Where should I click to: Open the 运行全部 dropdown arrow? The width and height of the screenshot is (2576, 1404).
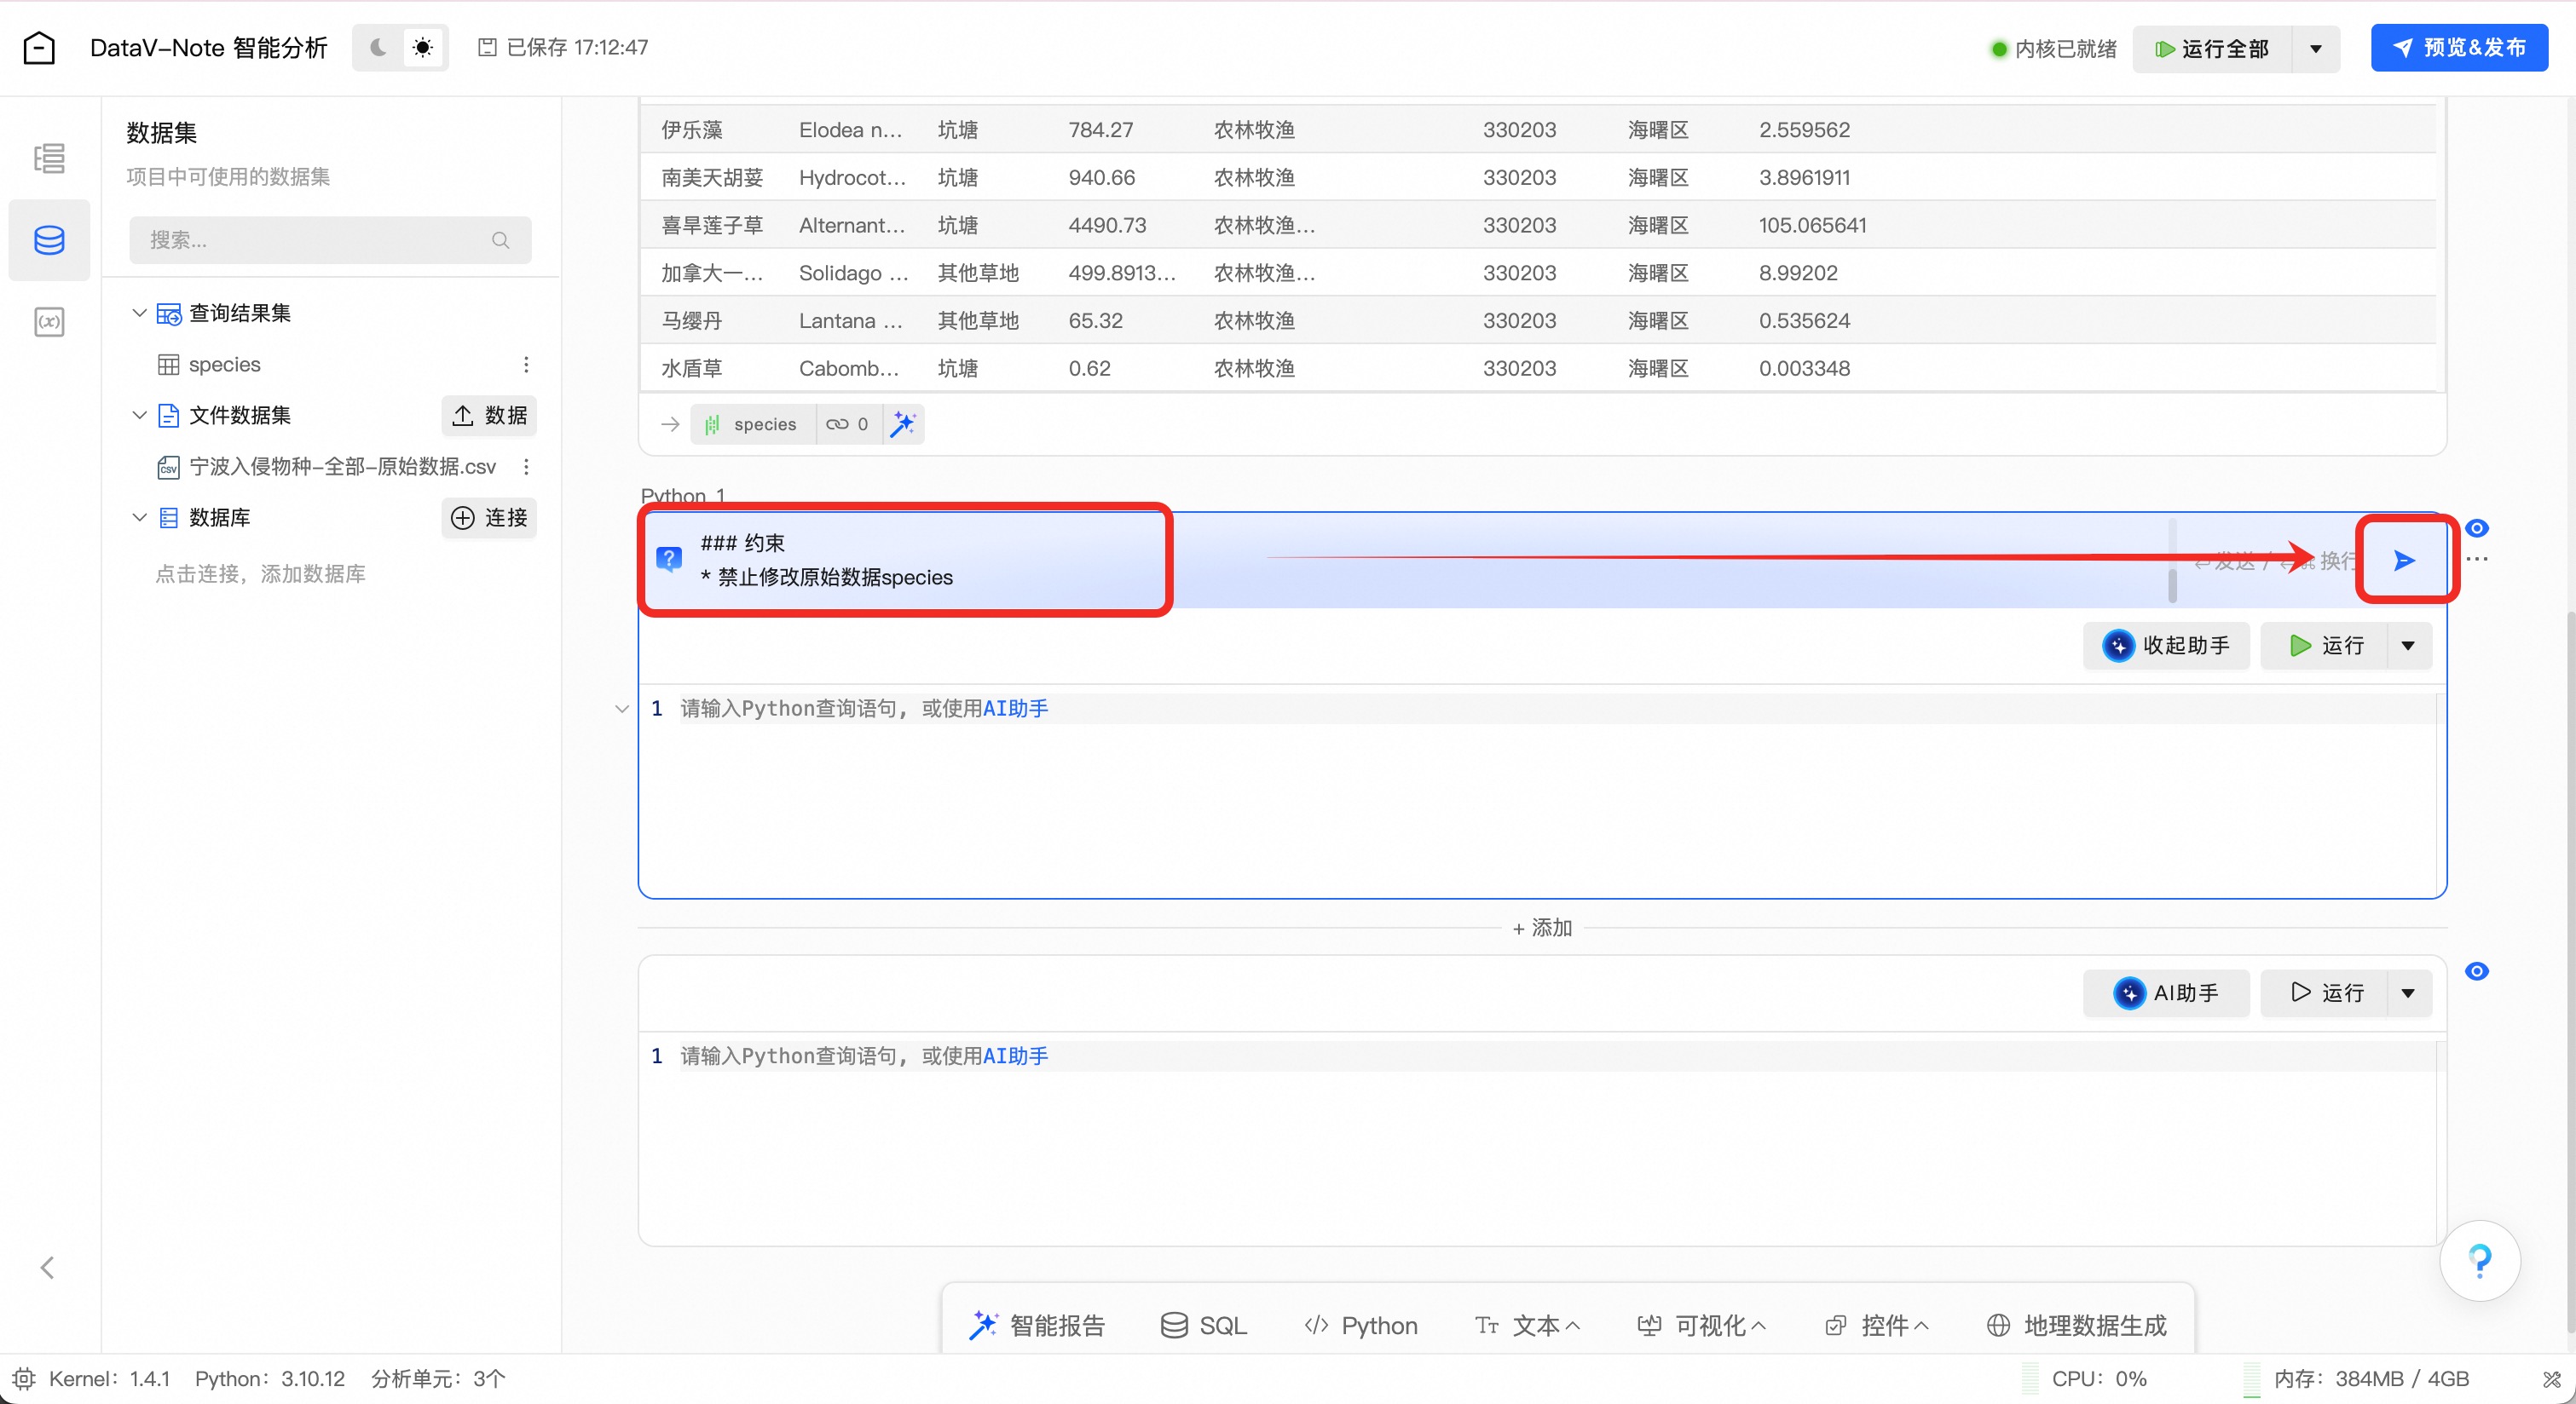pyautogui.click(x=2316, y=49)
